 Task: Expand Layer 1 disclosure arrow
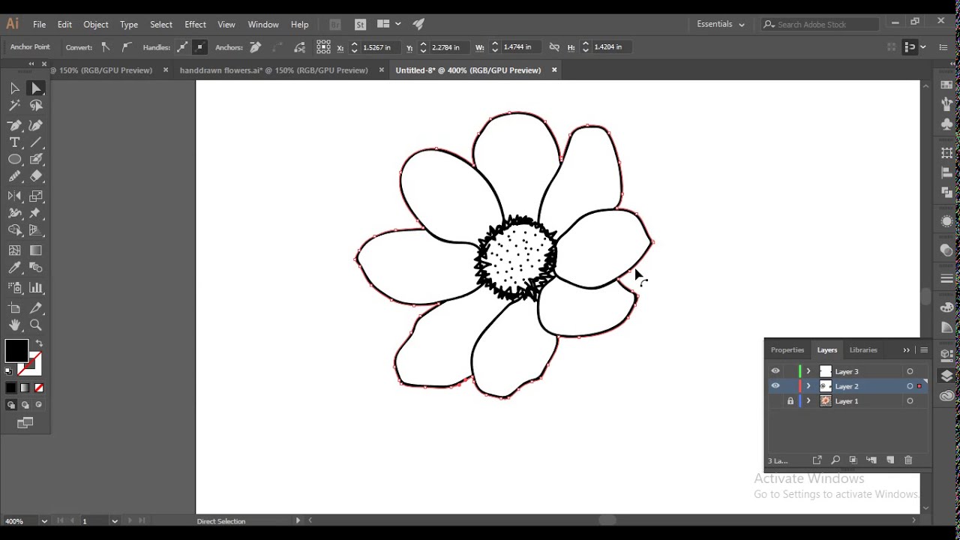pyautogui.click(x=808, y=401)
